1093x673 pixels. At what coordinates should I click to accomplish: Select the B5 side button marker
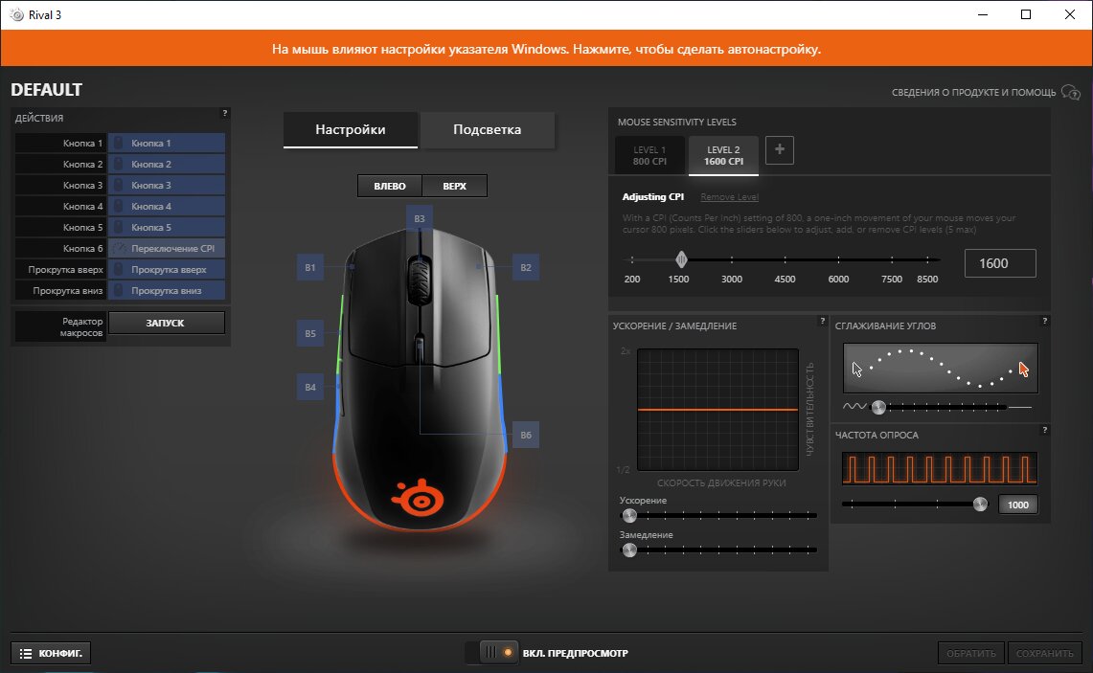click(310, 334)
